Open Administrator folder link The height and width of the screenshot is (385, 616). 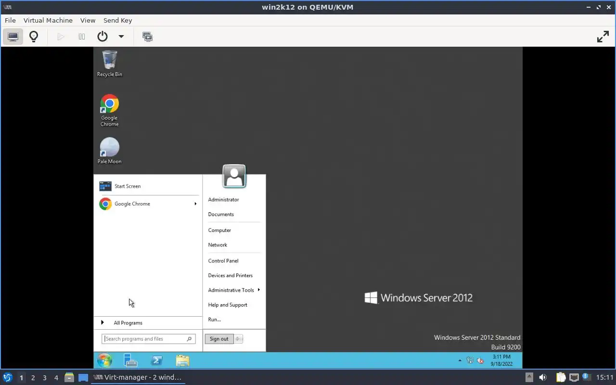[223, 200]
